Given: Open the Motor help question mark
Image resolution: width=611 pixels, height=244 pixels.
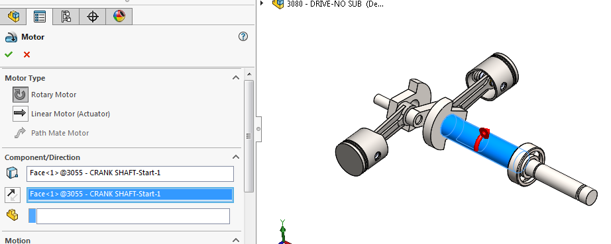Looking at the screenshot, I should 243,36.
